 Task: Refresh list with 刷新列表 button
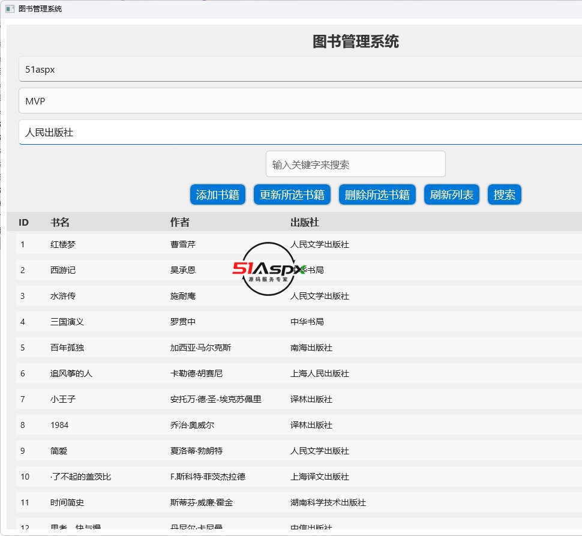pos(452,194)
